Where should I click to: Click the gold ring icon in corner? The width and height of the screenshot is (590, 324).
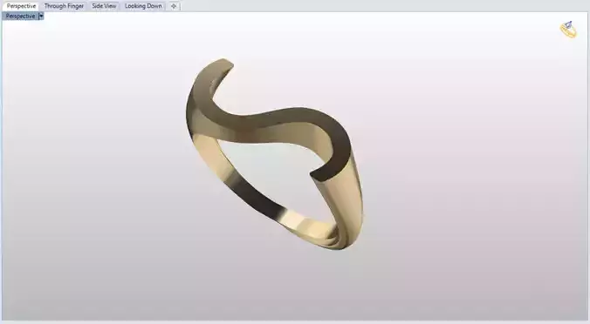point(568,30)
